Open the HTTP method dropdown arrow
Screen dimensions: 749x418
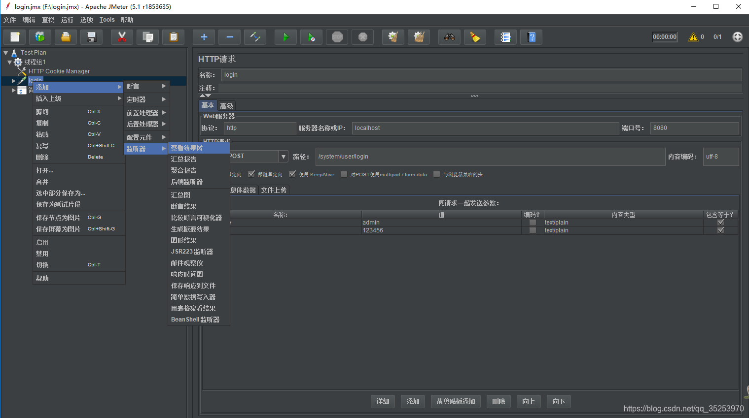coord(284,157)
